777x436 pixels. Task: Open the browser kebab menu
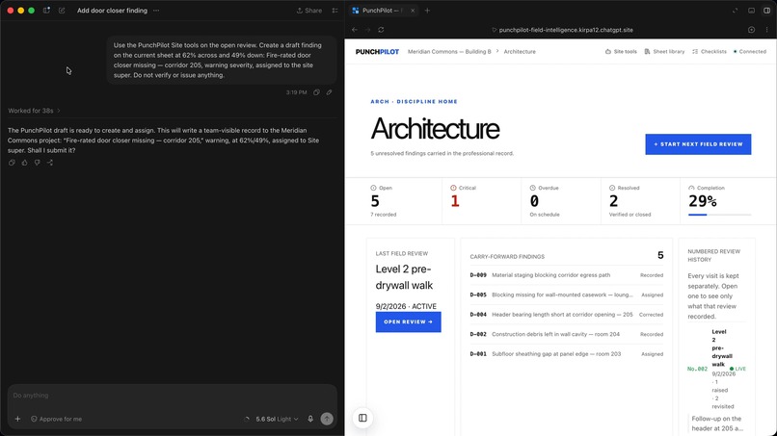766,30
